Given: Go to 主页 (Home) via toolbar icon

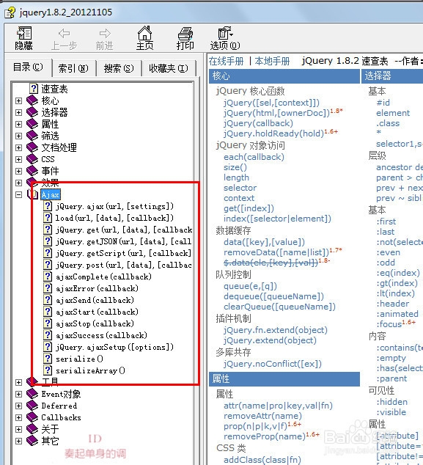Looking at the screenshot, I should (144, 33).
